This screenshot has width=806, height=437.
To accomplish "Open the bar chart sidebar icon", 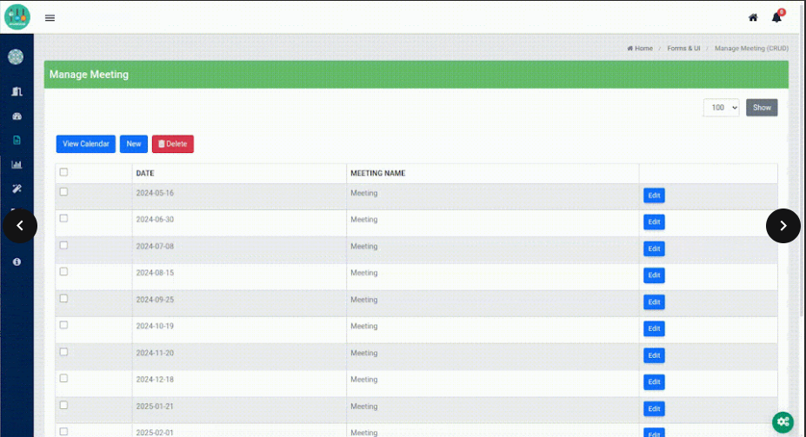I will pos(17,164).
